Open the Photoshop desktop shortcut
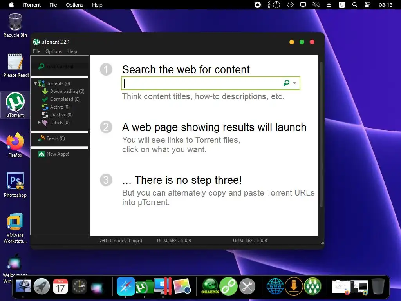Image resolution: width=401 pixels, height=301 pixels. [15, 185]
